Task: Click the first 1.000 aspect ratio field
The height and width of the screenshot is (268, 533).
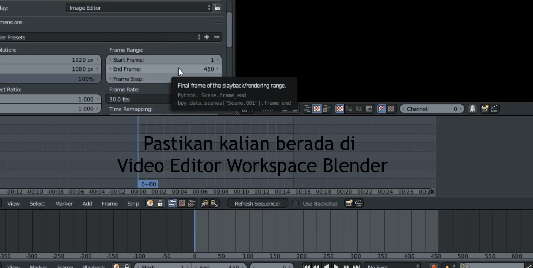Action: click(50, 99)
